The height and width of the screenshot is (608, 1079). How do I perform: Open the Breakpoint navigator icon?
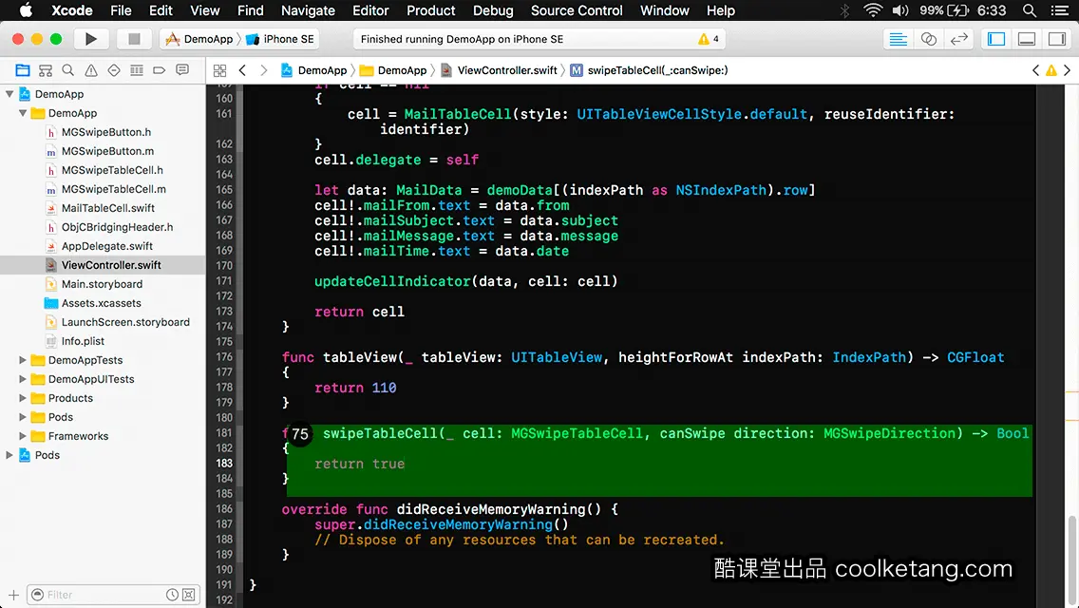[x=160, y=70]
